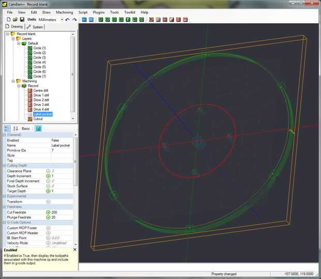The width and height of the screenshot is (321, 279).
Task: Click the Redo arrow icon
Action: tap(75, 20)
